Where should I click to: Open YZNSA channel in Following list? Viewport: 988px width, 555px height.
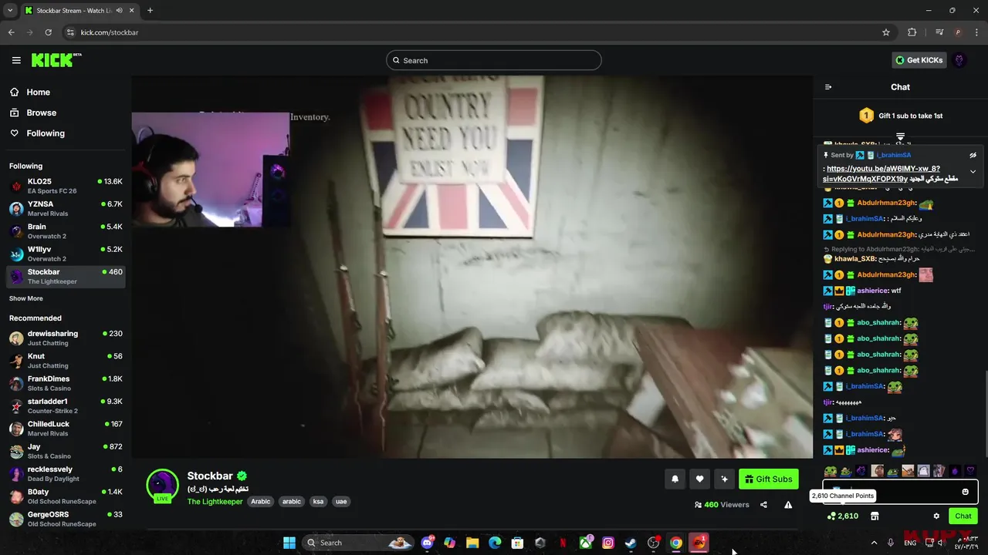click(66, 208)
